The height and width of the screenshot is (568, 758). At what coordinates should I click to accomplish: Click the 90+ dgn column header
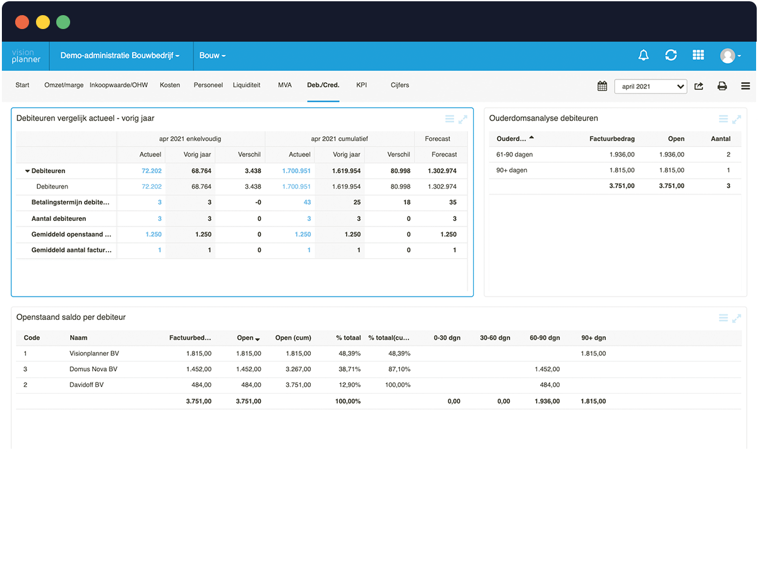(593, 338)
